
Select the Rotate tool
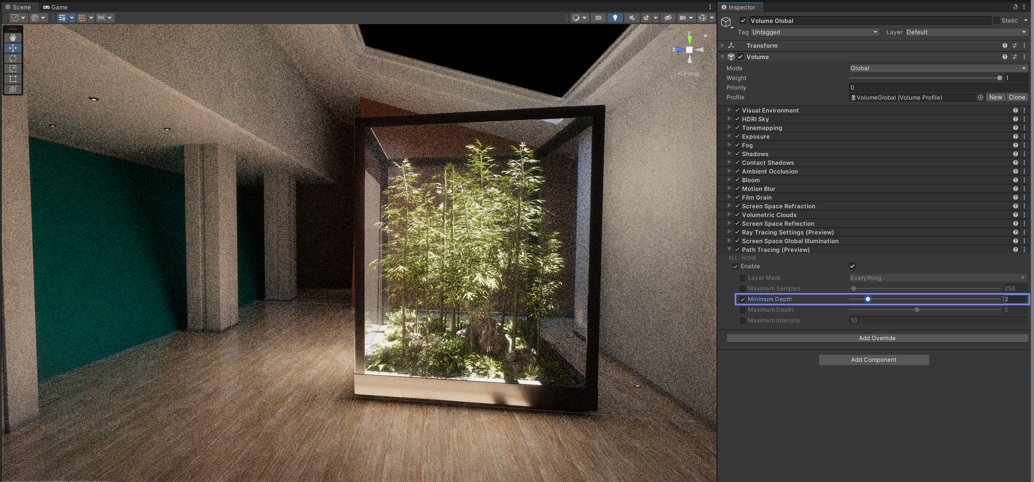click(13, 58)
